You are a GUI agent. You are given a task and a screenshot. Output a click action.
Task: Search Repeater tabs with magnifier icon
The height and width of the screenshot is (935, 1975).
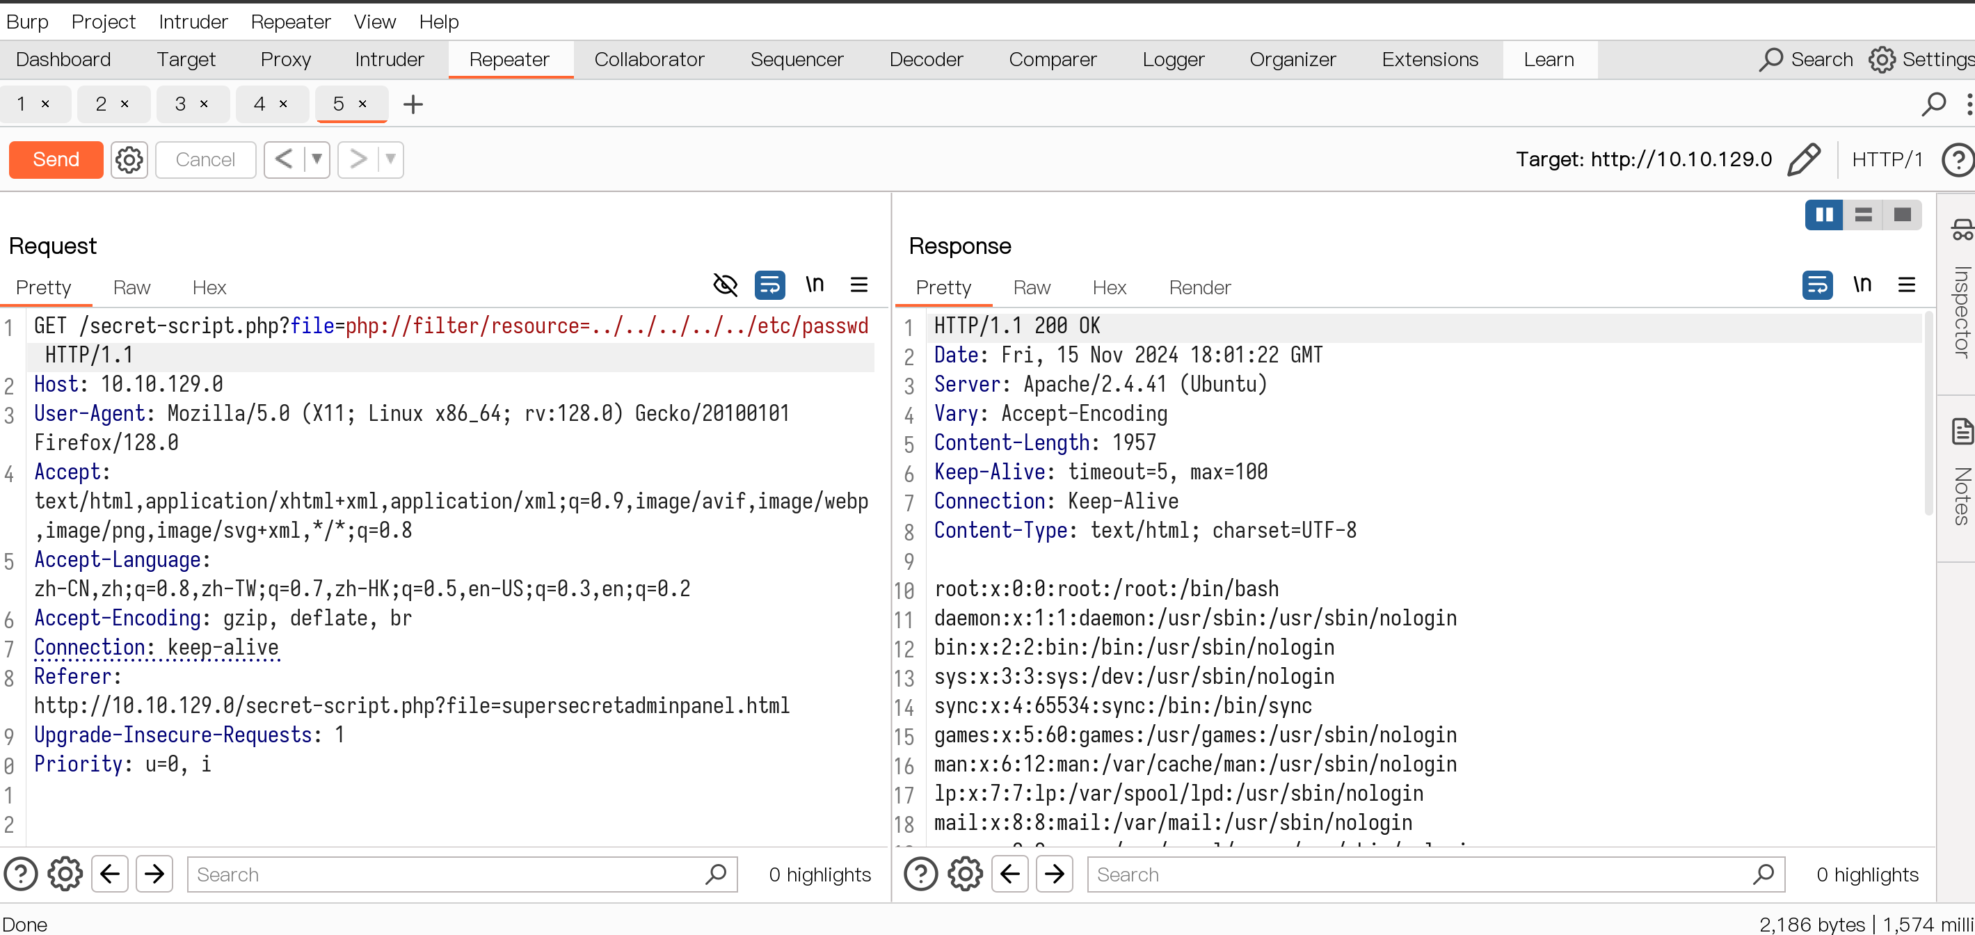(1935, 104)
